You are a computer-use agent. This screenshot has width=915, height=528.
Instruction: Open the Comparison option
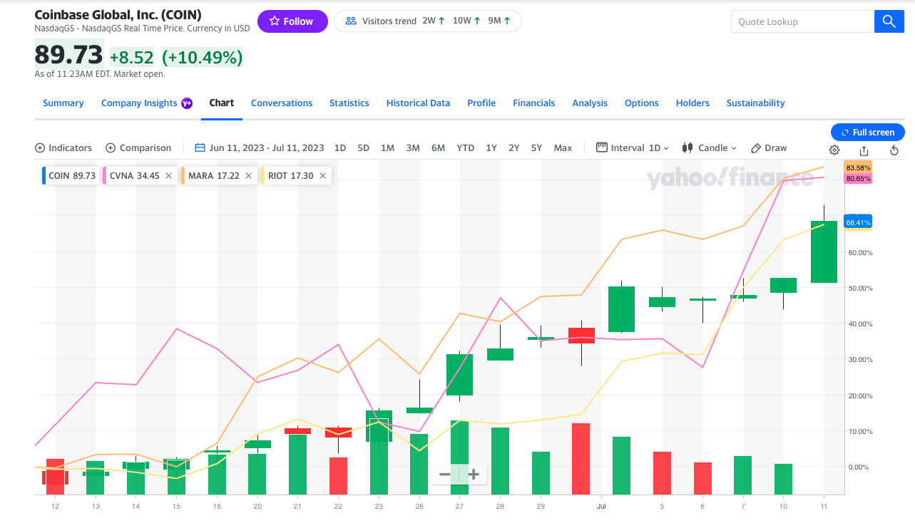pyautogui.click(x=138, y=147)
